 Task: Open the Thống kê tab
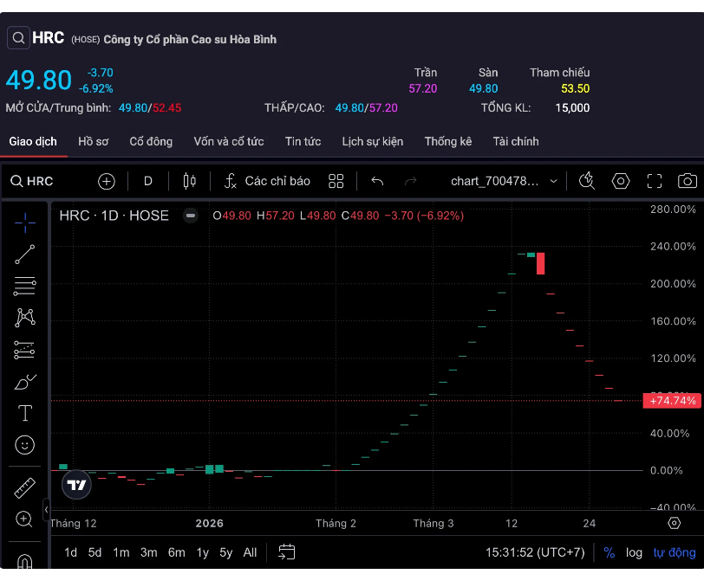click(x=448, y=142)
